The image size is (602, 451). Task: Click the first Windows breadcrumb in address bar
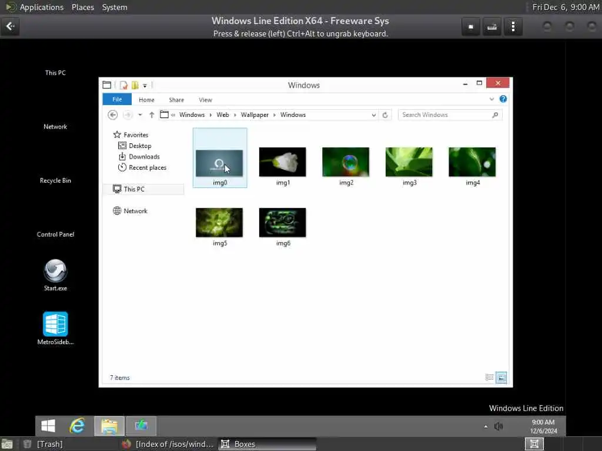(192, 115)
